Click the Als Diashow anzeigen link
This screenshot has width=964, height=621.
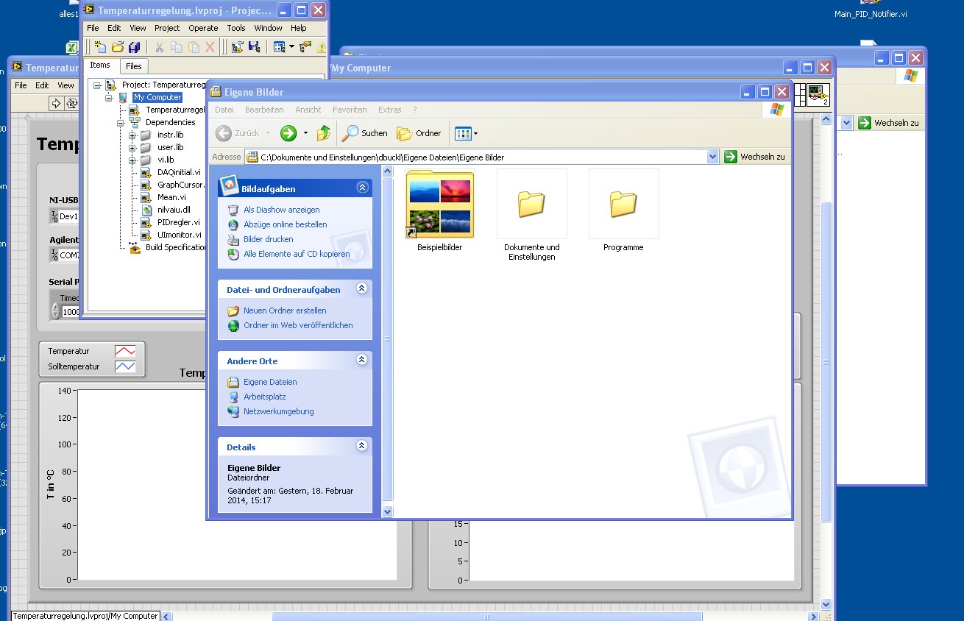point(282,210)
